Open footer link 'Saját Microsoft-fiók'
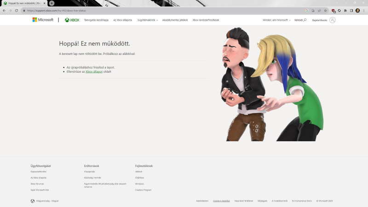 click(40, 190)
